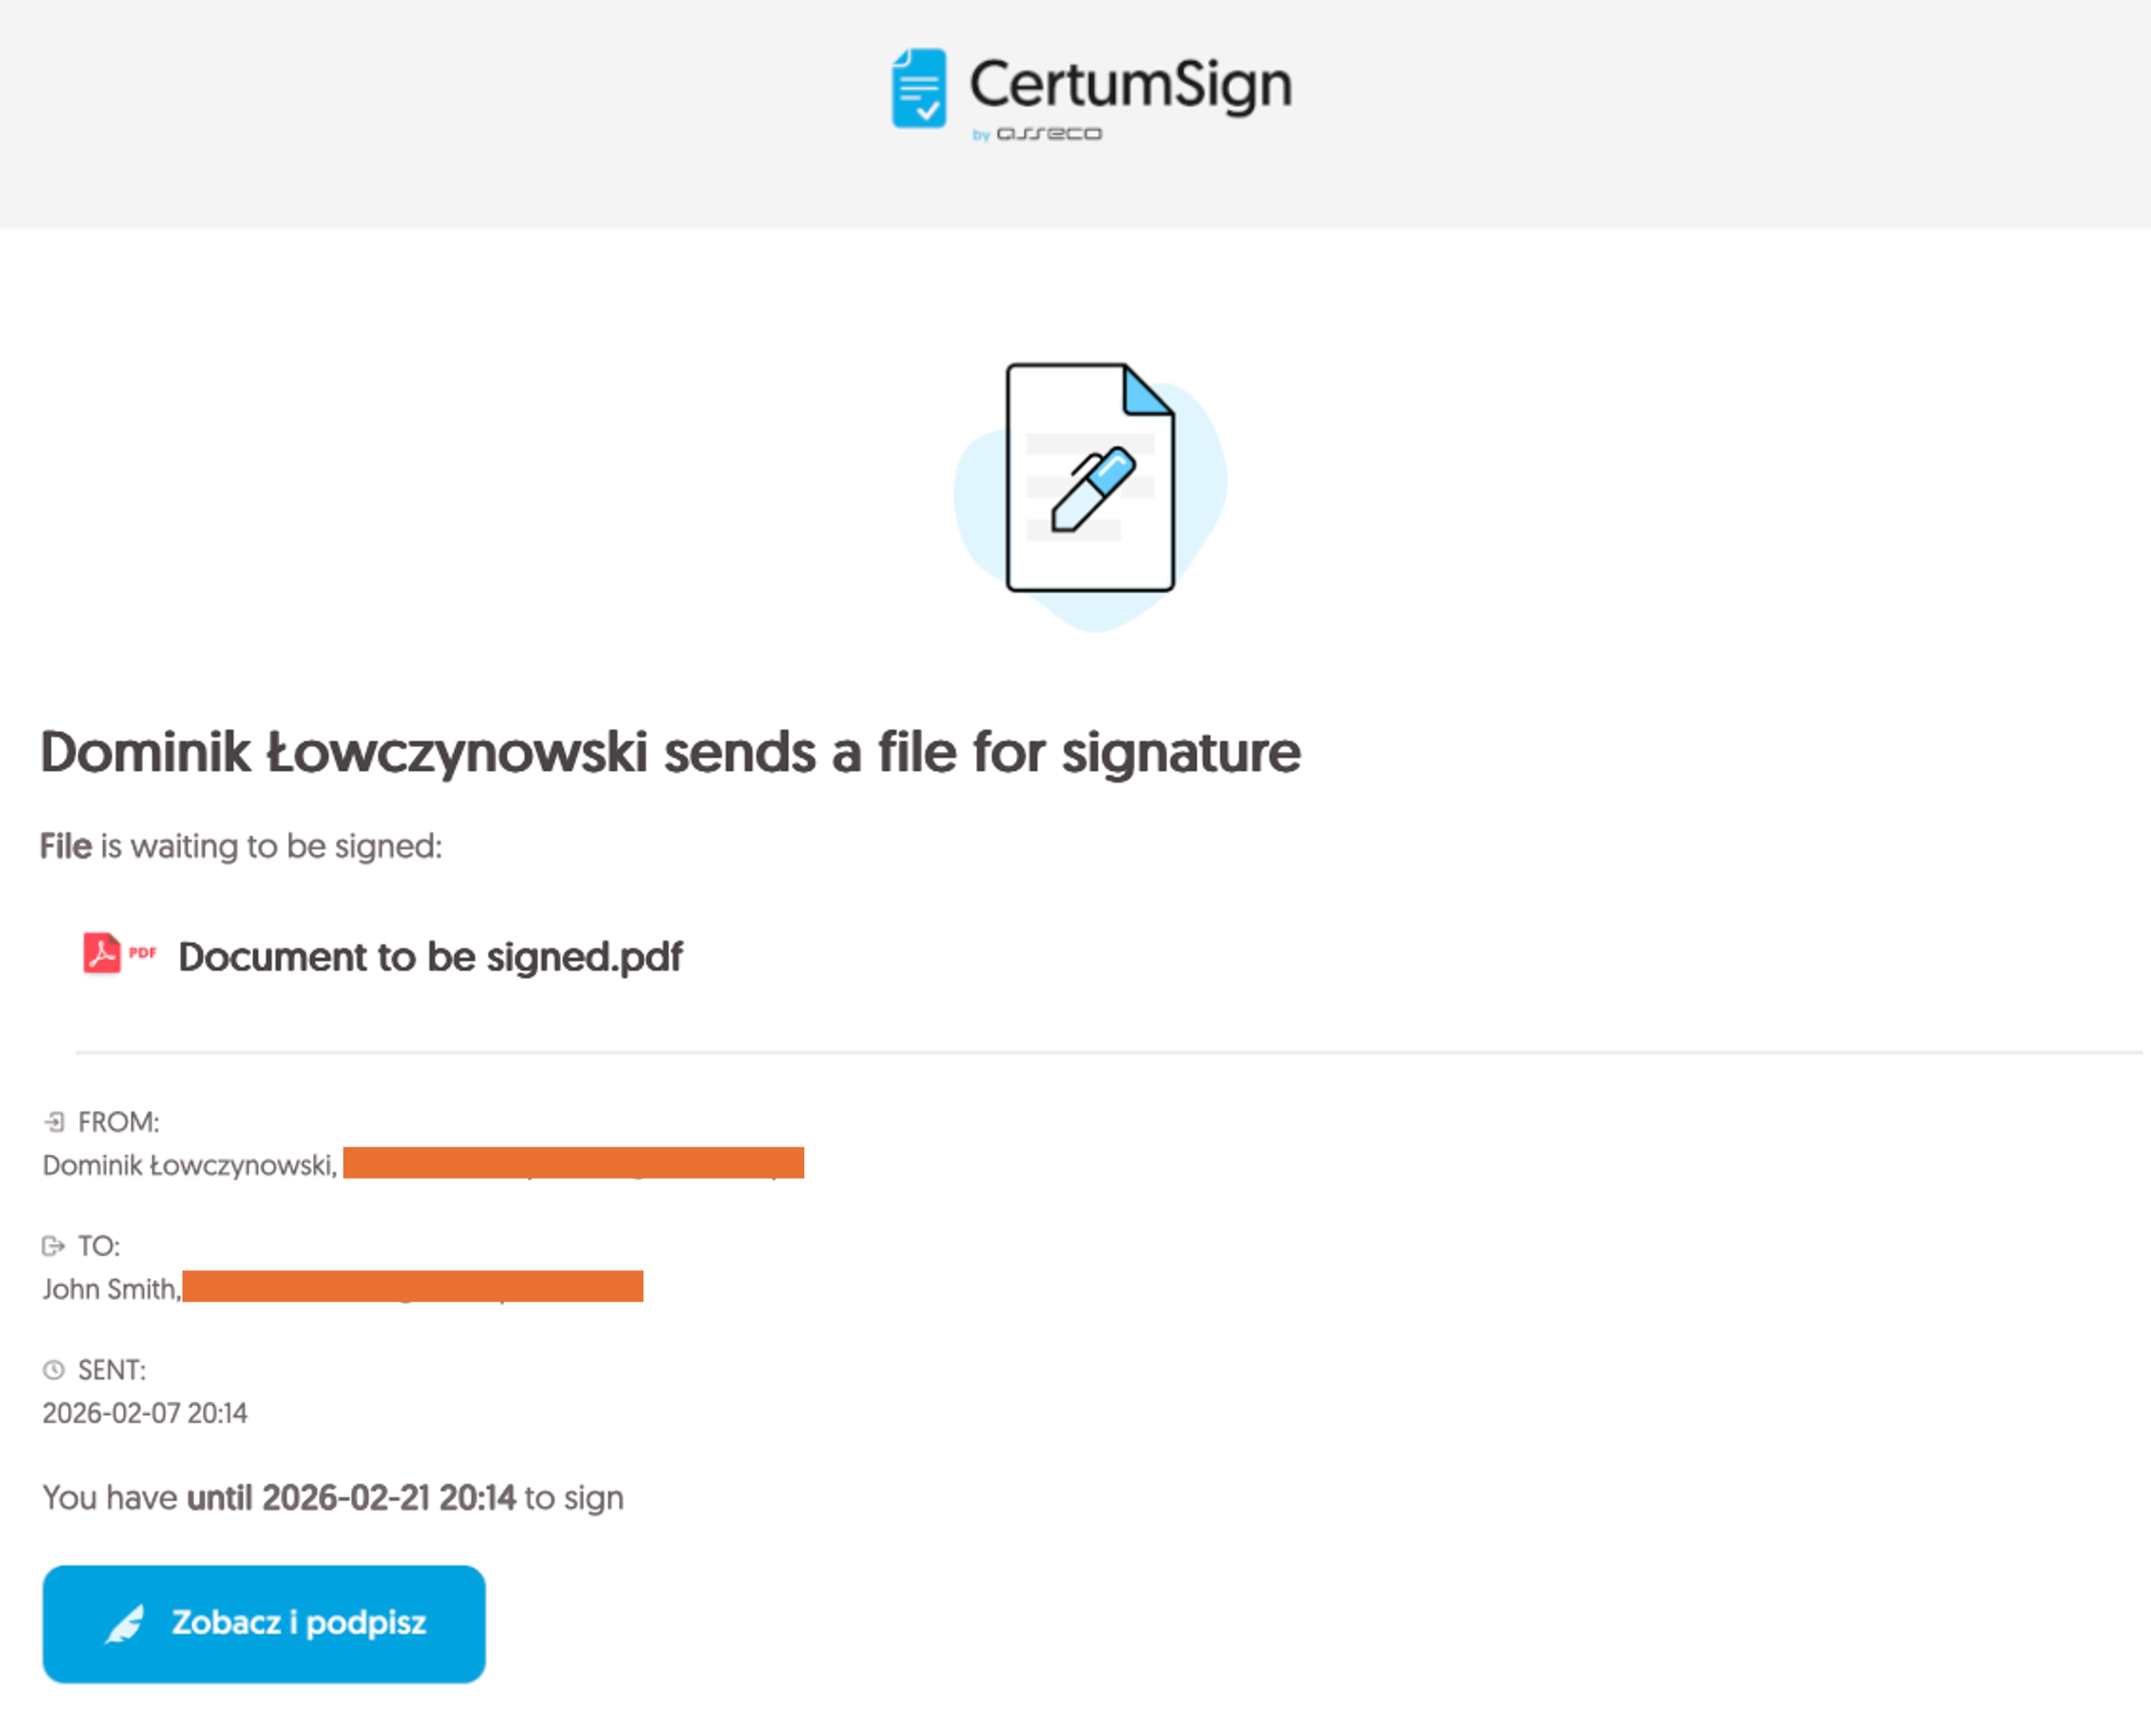Click the redacted recipient email address
This screenshot has height=1736, width=2151.
(x=412, y=1286)
